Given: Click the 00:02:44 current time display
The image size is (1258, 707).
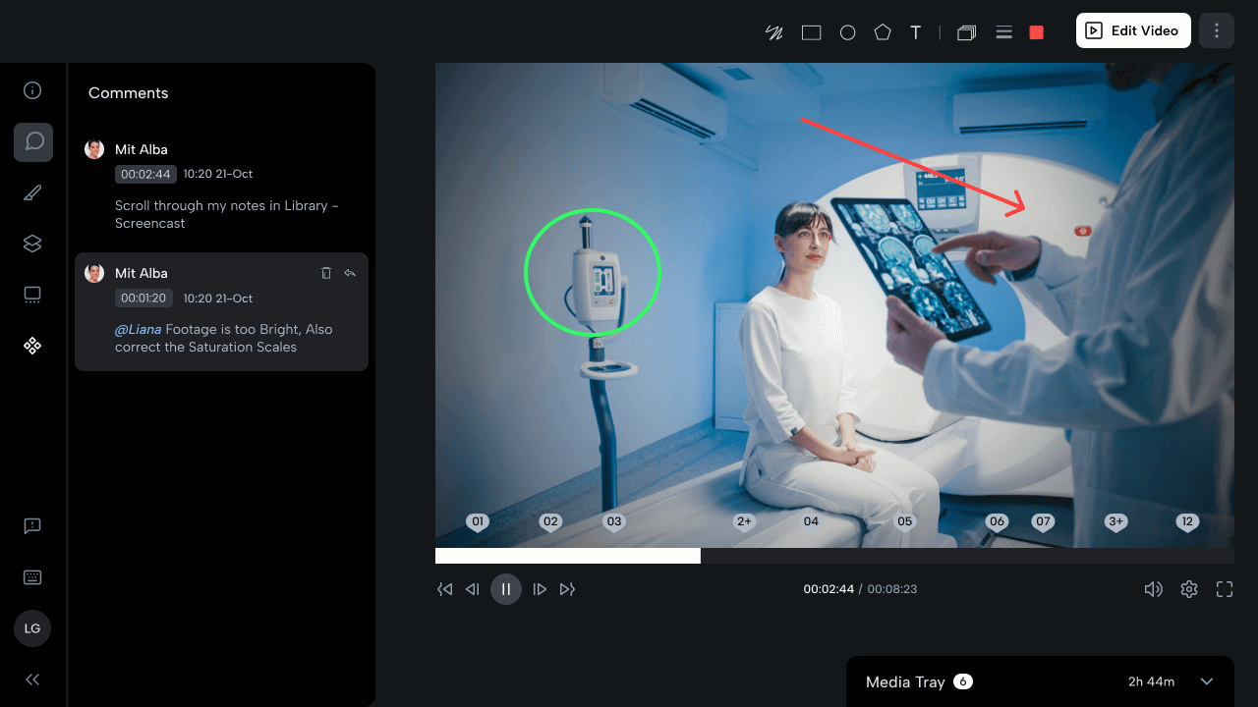Looking at the screenshot, I should point(829,589).
